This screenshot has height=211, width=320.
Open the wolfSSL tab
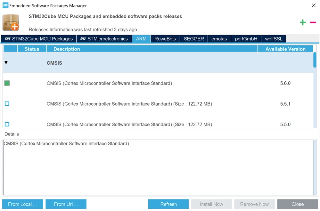(x=274, y=39)
